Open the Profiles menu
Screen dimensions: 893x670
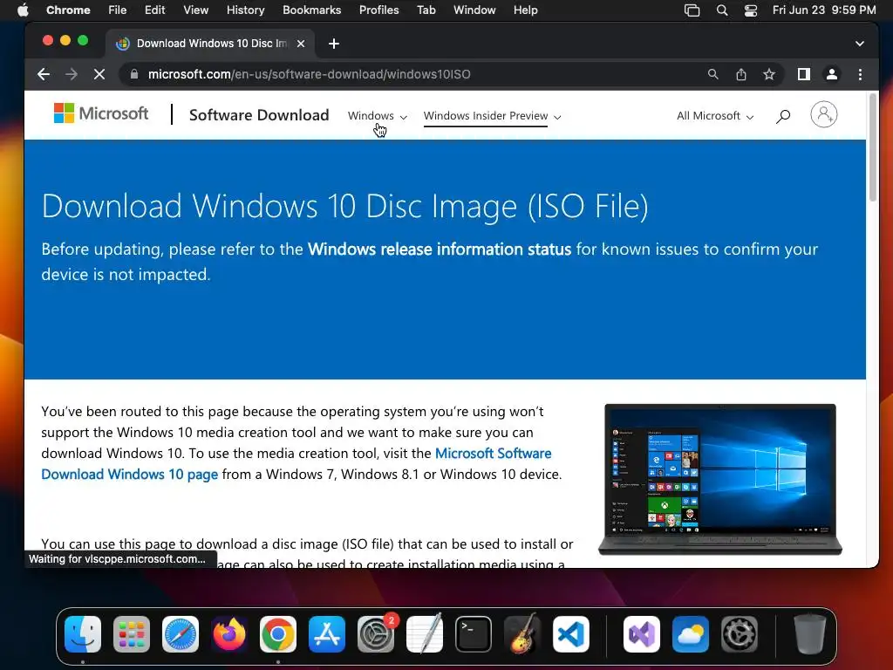[378, 10]
